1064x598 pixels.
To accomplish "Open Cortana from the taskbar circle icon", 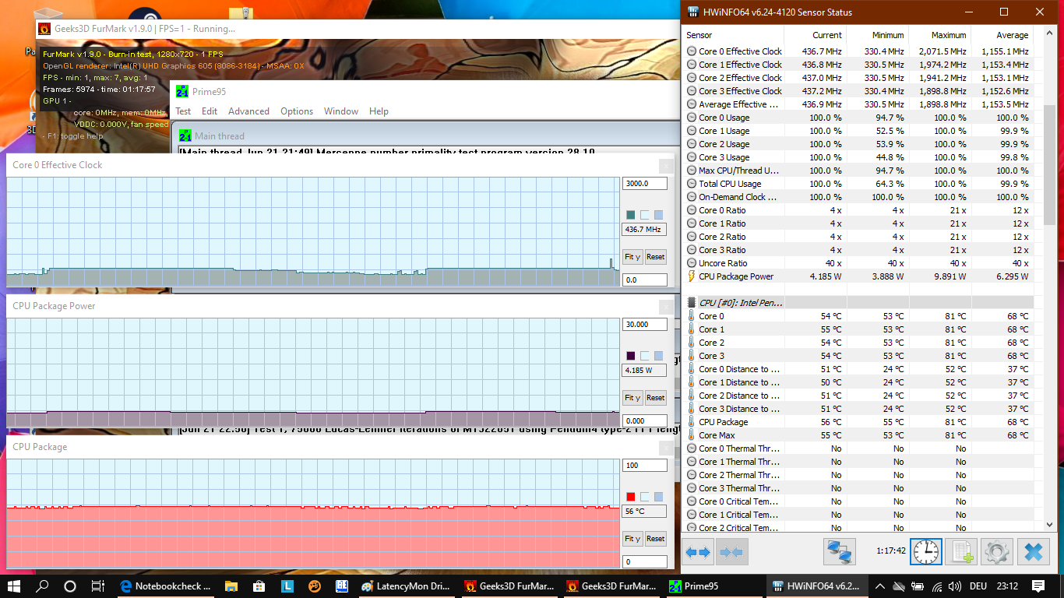I will click(x=70, y=586).
